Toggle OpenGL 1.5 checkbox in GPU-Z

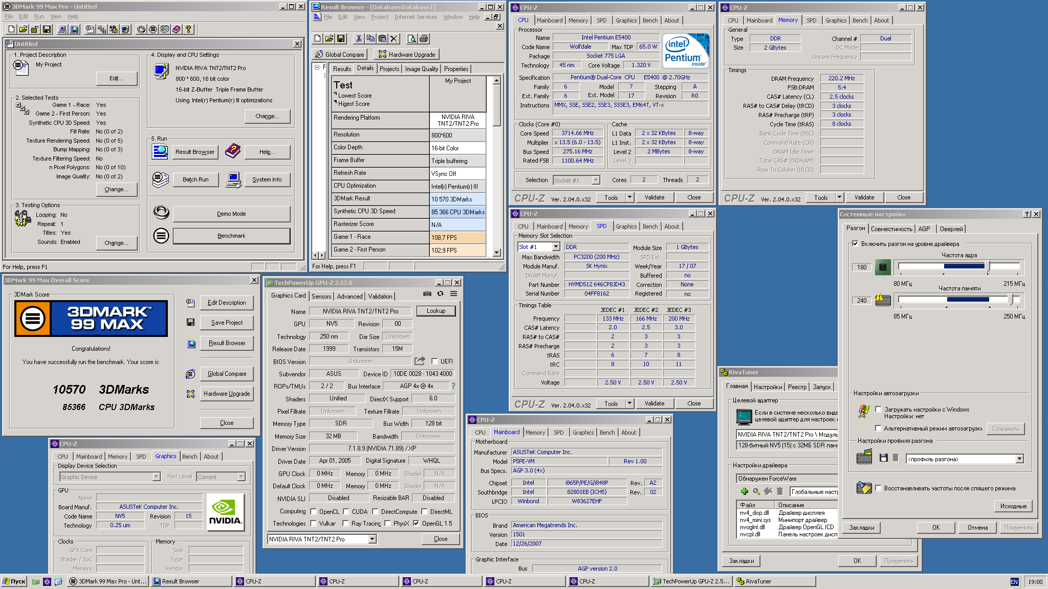click(x=416, y=523)
